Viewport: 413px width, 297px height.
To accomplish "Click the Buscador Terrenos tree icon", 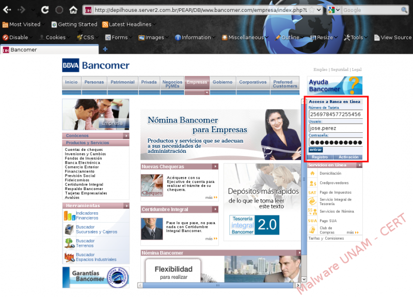I will [x=70, y=243].
